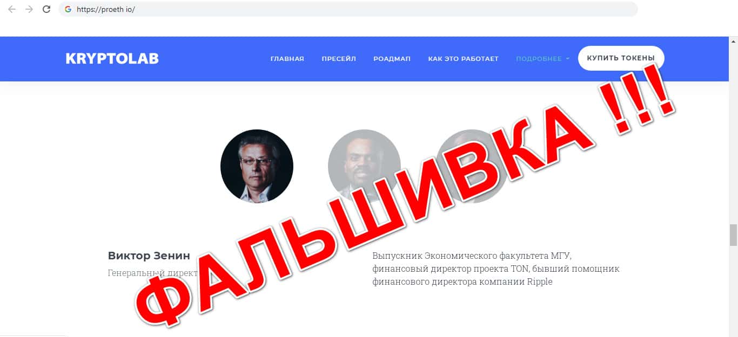Expand the ПОДРОБНЕЕ dropdown menu
The height and width of the screenshot is (337, 738).
tap(542, 59)
